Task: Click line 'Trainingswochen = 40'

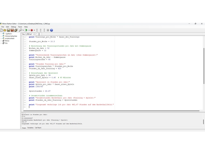Action: click(x=40, y=60)
